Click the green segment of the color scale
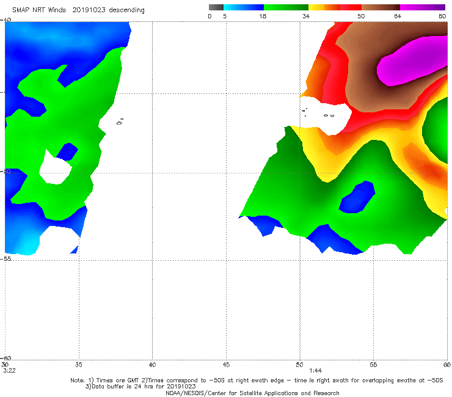452x397 pixels. click(x=286, y=7)
